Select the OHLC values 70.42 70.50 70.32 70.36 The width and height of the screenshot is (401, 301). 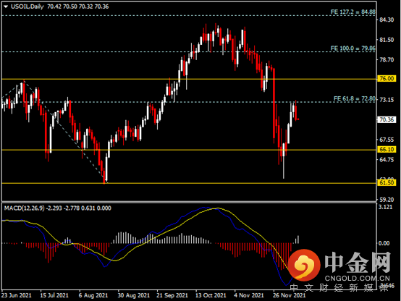point(78,7)
